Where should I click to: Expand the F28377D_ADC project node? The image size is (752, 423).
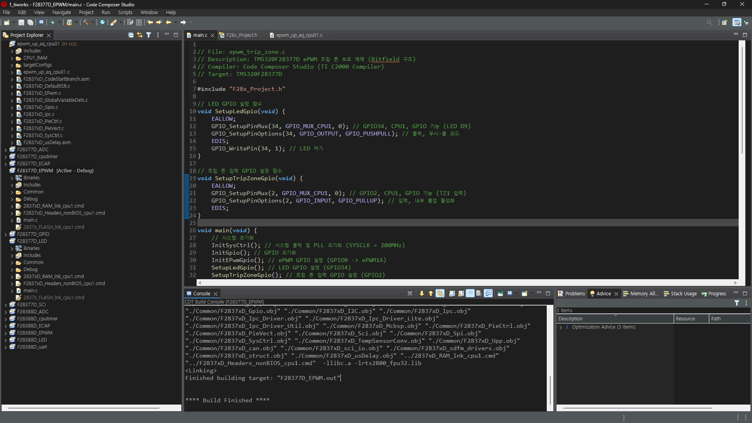coord(6,150)
